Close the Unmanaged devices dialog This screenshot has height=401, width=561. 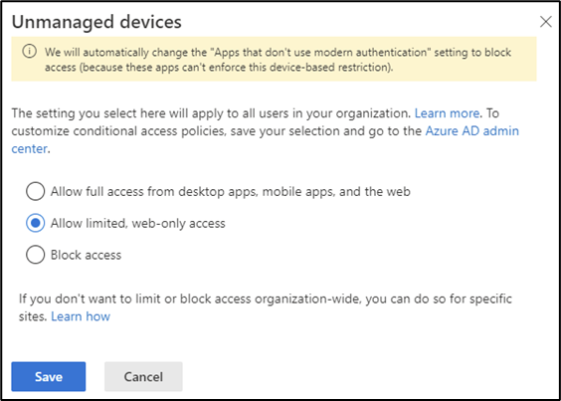coord(546,22)
